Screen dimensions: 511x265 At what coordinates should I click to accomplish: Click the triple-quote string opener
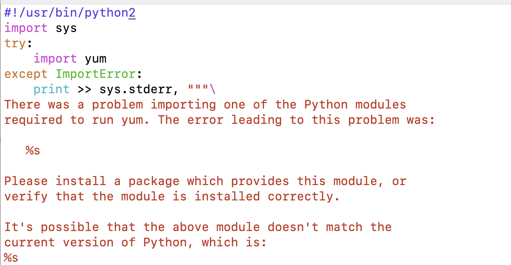[198, 89]
